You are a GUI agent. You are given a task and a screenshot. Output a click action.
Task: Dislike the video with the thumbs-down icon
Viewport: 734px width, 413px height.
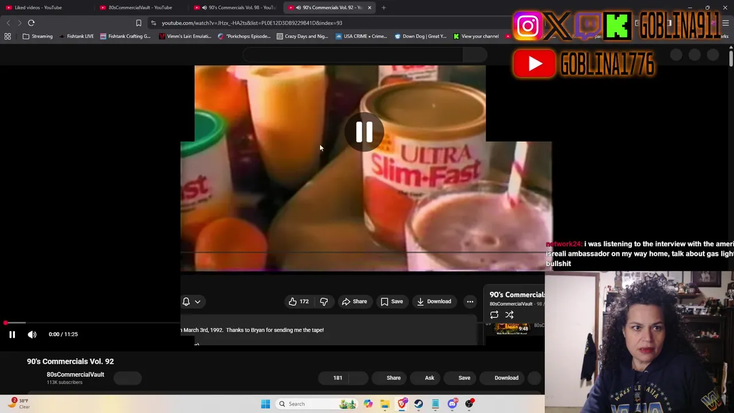point(324,302)
